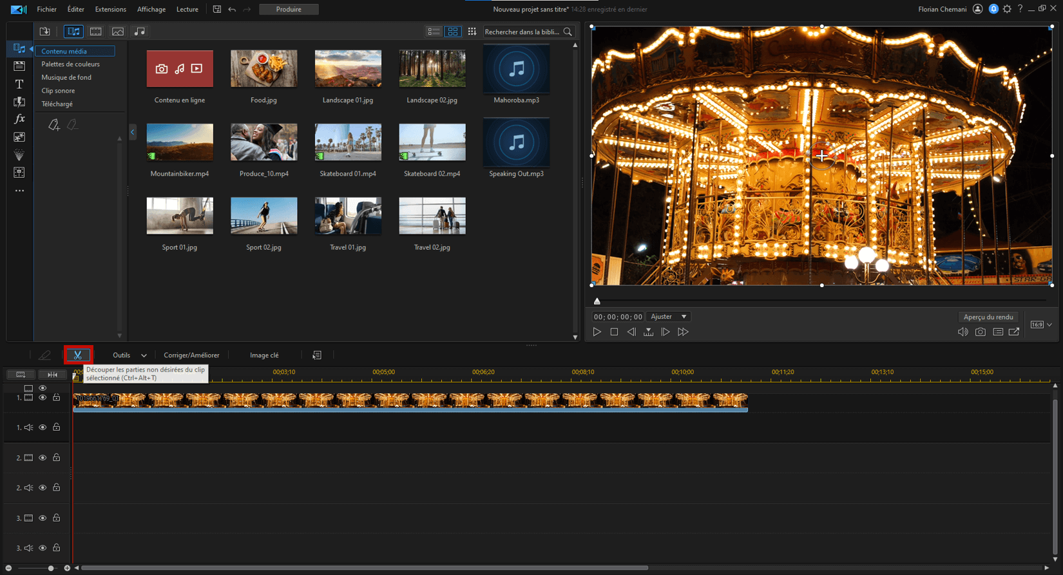Click the preview volume speaker icon
This screenshot has height=575, width=1063.
962,332
